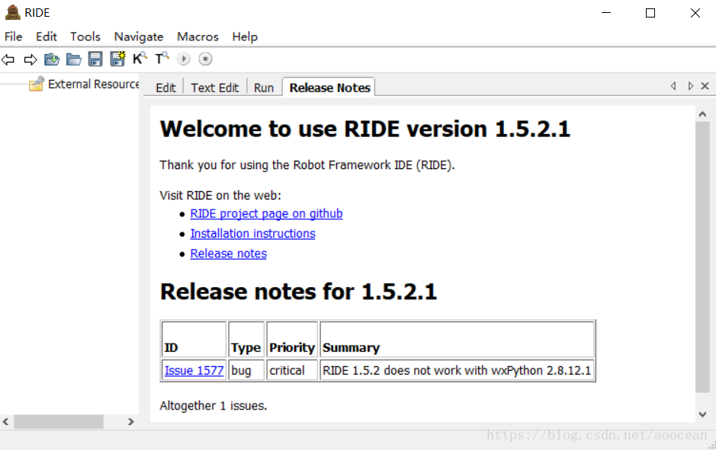Click the RIDE application icon in title bar
The width and height of the screenshot is (716, 450).
coord(12,12)
